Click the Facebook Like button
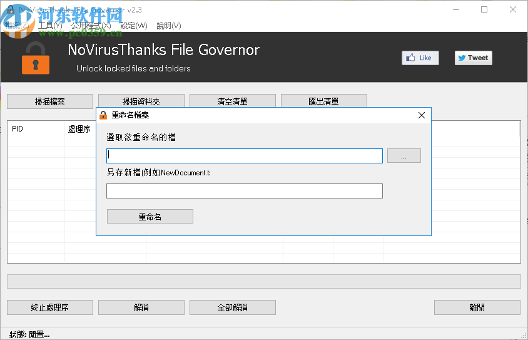The height and width of the screenshot is (340, 528). coord(420,58)
